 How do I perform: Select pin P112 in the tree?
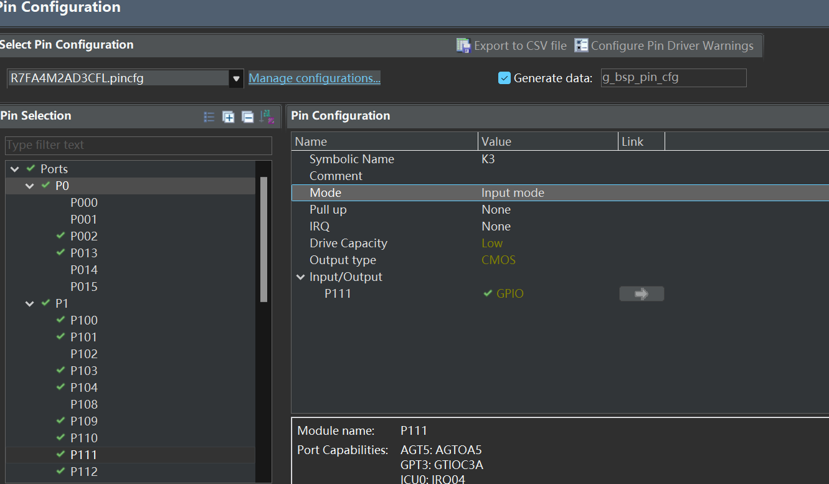83,472
